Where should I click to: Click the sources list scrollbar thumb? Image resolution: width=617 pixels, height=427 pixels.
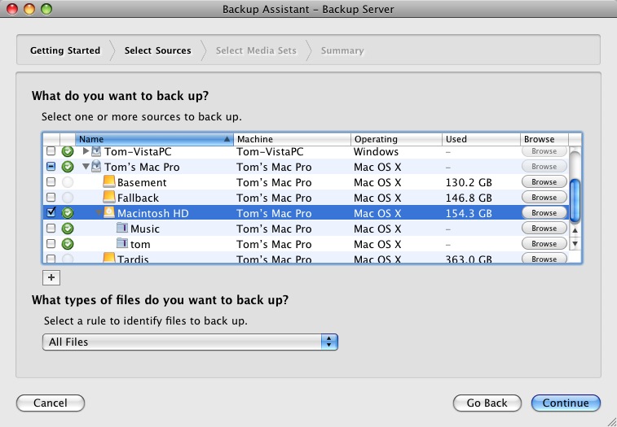click(x=575, y=200)
